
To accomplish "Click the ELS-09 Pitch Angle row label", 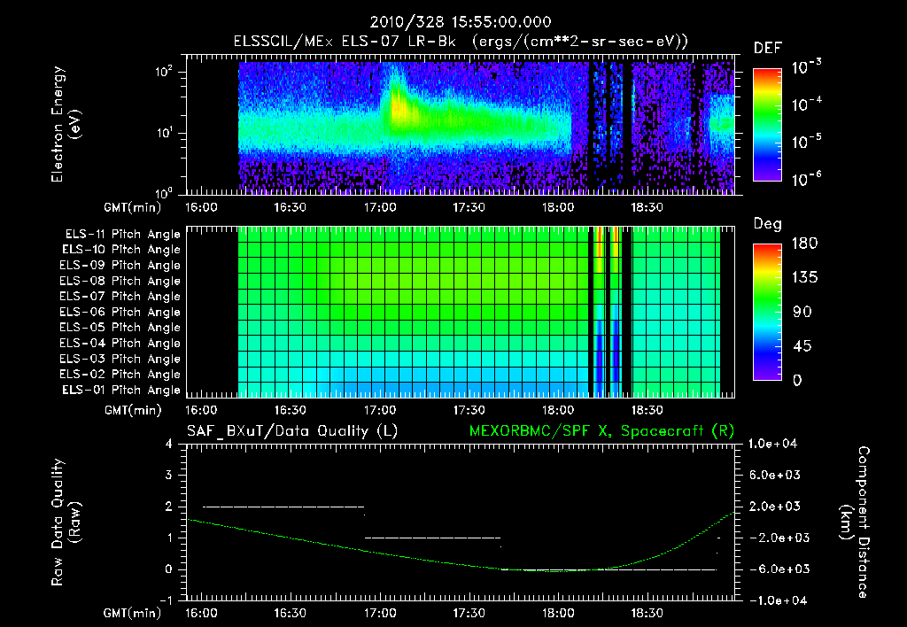I will pyautogui.click(x=120, y=266).
